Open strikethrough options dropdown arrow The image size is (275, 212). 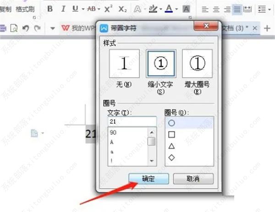point(99,9)
